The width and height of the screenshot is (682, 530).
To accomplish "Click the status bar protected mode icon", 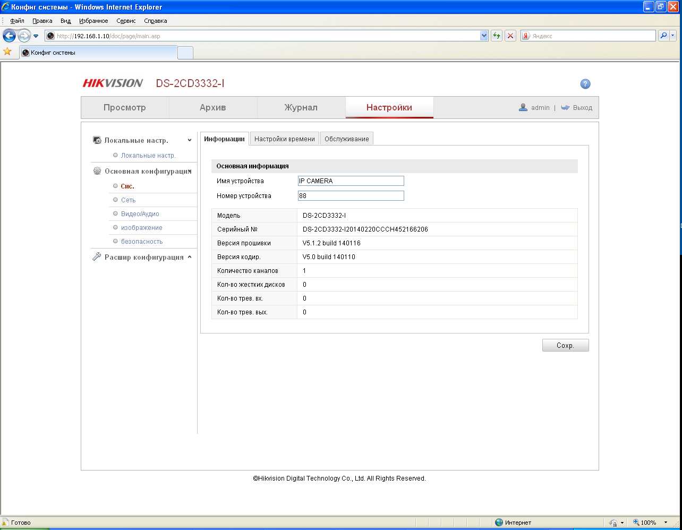I will click(613, 523).
